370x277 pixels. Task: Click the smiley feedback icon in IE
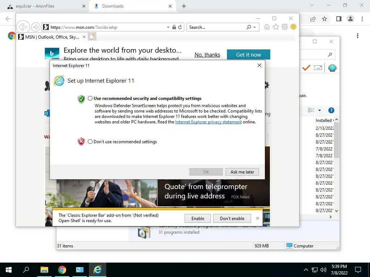coord(293,27)
